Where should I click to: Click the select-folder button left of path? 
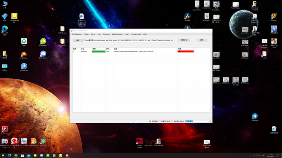[78, 41]
